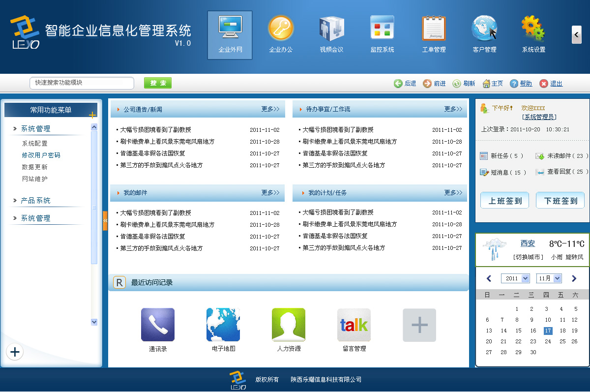
Task: Go to previous month in calendar
Action: tap(489, 278)
